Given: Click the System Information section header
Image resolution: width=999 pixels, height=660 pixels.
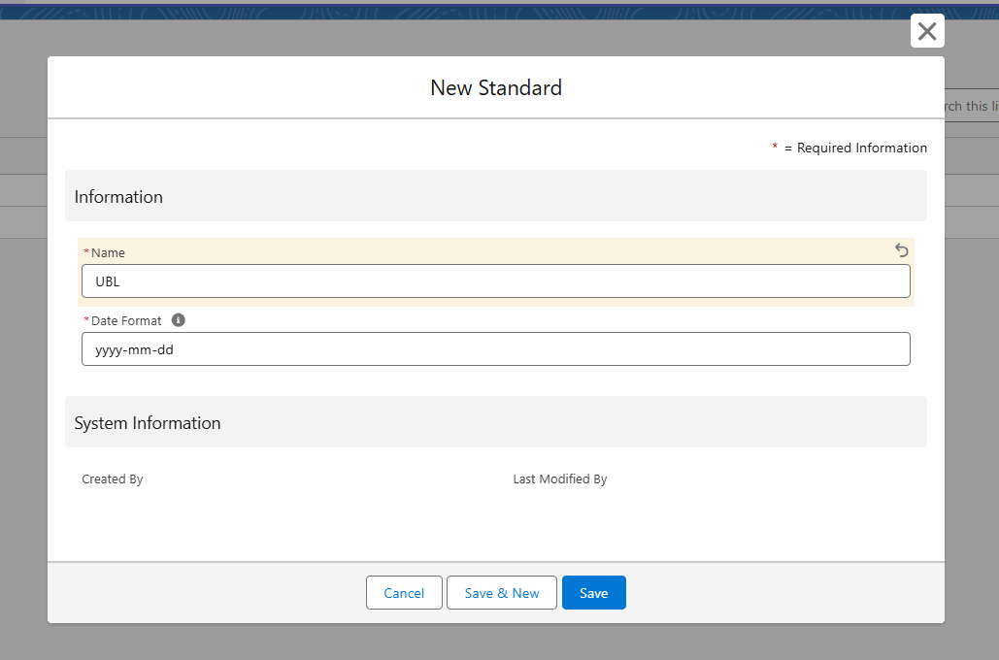Looking at the screenshot, I should pyautogui.click(x=148, y=423).
